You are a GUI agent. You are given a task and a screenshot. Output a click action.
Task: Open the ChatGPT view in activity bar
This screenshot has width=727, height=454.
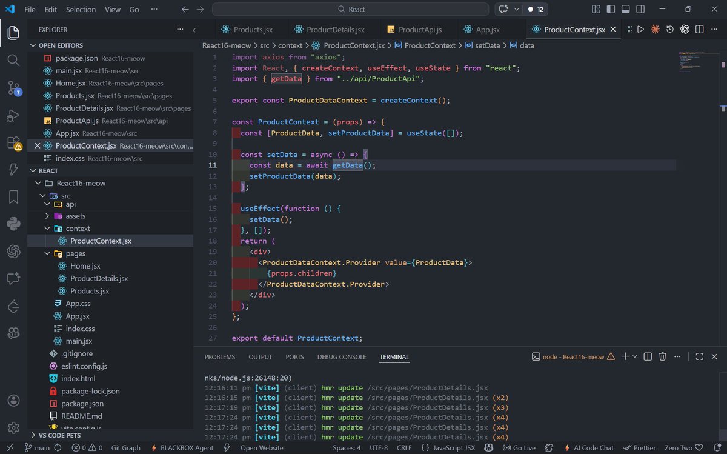tap(13, 251)
